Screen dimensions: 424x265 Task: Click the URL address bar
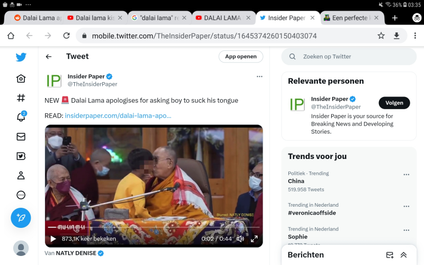[x=204, y=36]
